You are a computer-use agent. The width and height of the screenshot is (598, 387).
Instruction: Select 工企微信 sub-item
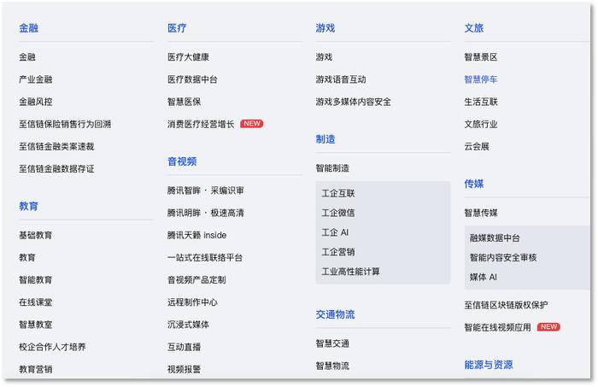click(338, 213)
